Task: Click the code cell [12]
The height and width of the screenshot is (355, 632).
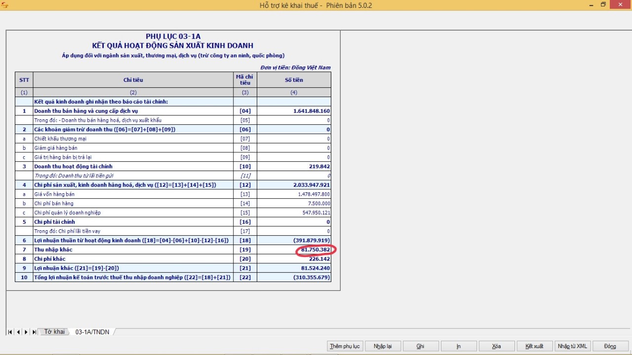Action: coord(245,185)
